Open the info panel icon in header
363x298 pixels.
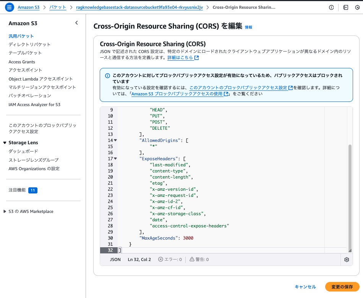[331, 7]
